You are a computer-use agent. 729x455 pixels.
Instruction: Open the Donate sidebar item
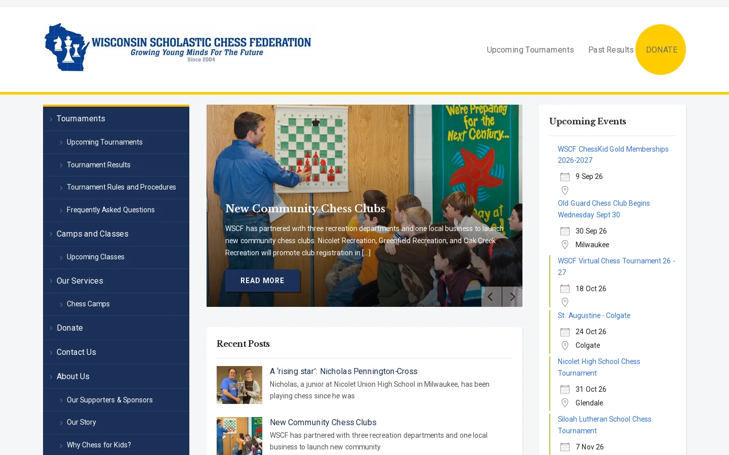click(116, 328)
